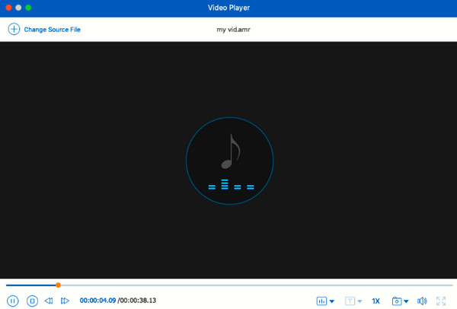Click the plus icon for Change Source File
This screenshot has width=457, height=309.
[14, 29]
